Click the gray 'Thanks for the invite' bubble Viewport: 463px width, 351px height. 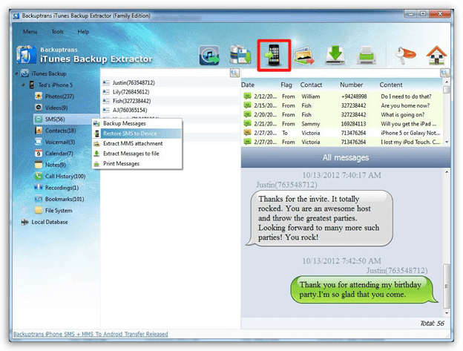[320, 218]
